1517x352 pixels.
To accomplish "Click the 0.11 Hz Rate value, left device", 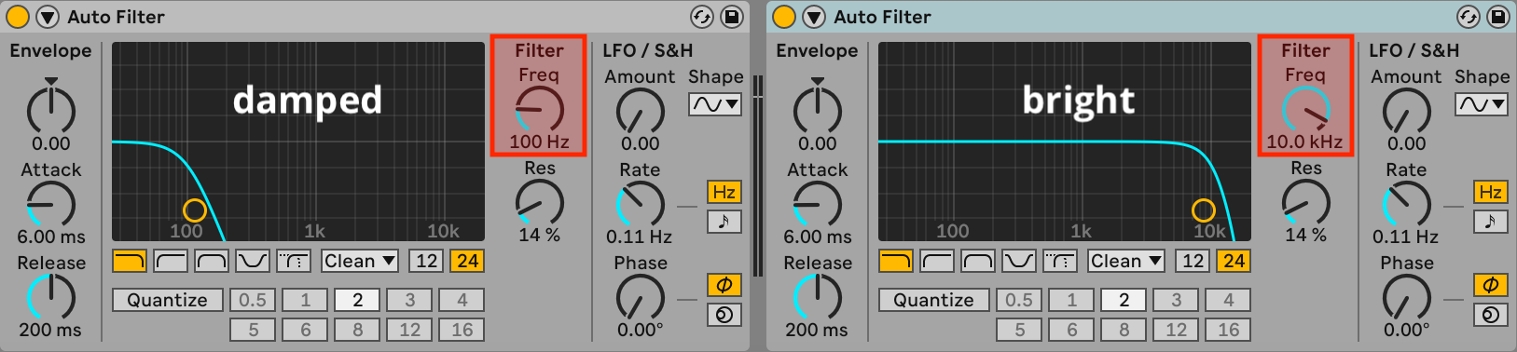I will (640, 237).
